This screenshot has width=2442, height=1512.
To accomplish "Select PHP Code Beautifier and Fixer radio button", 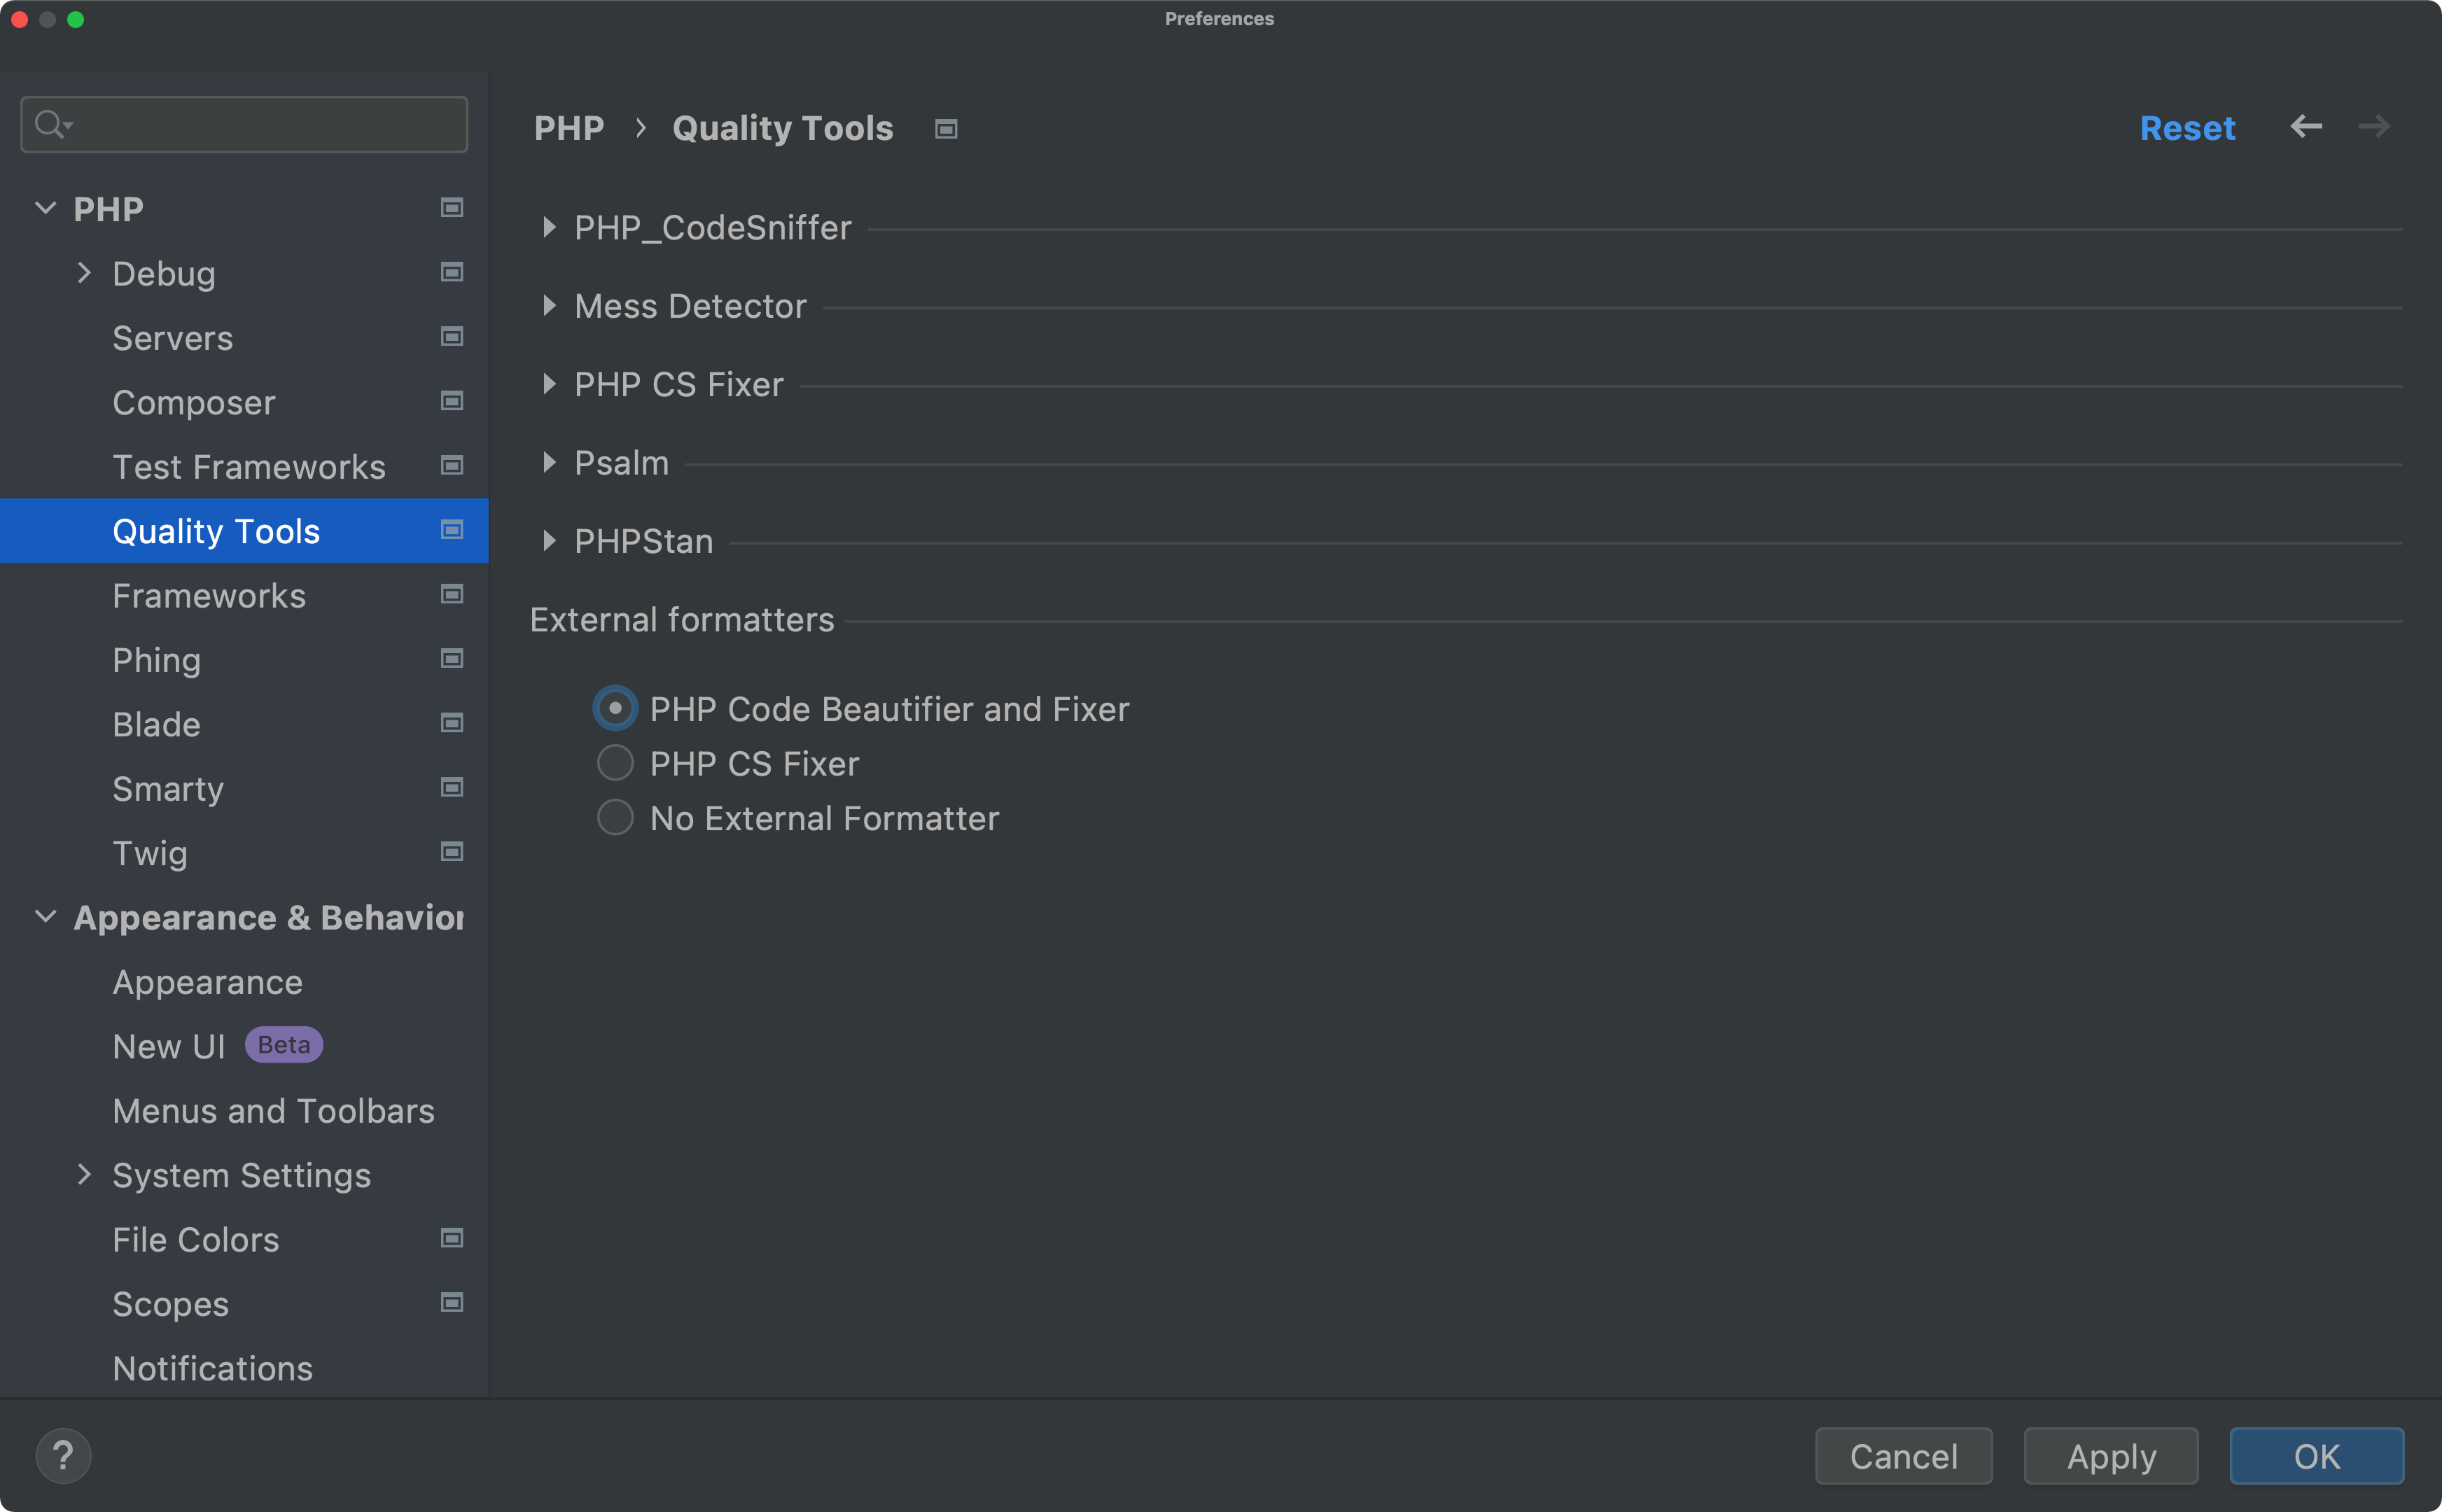I will [615, 708].
